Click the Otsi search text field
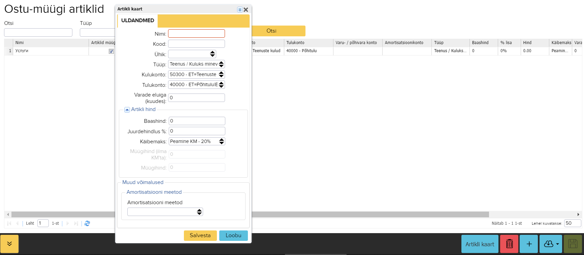 [x=38, y=32]
